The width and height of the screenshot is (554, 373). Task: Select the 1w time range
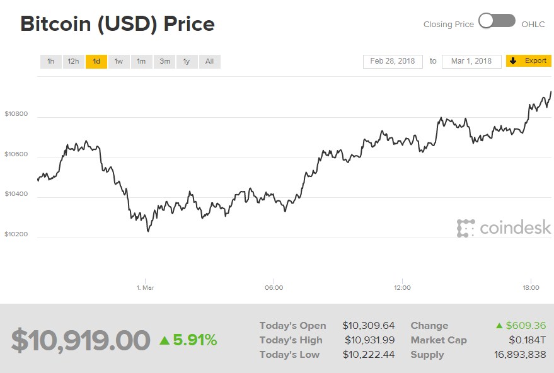point(118,61)
